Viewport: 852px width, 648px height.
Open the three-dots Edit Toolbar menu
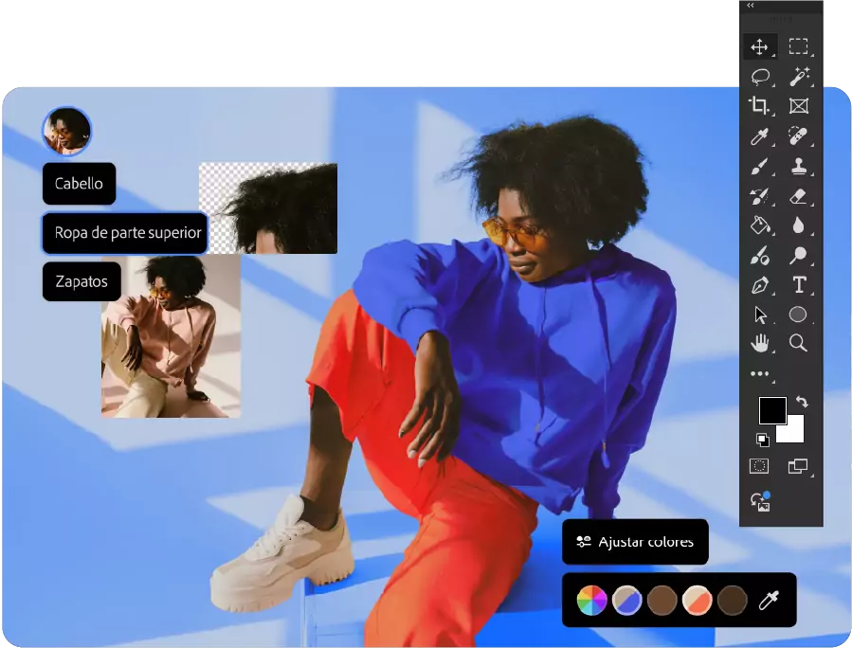759,374
